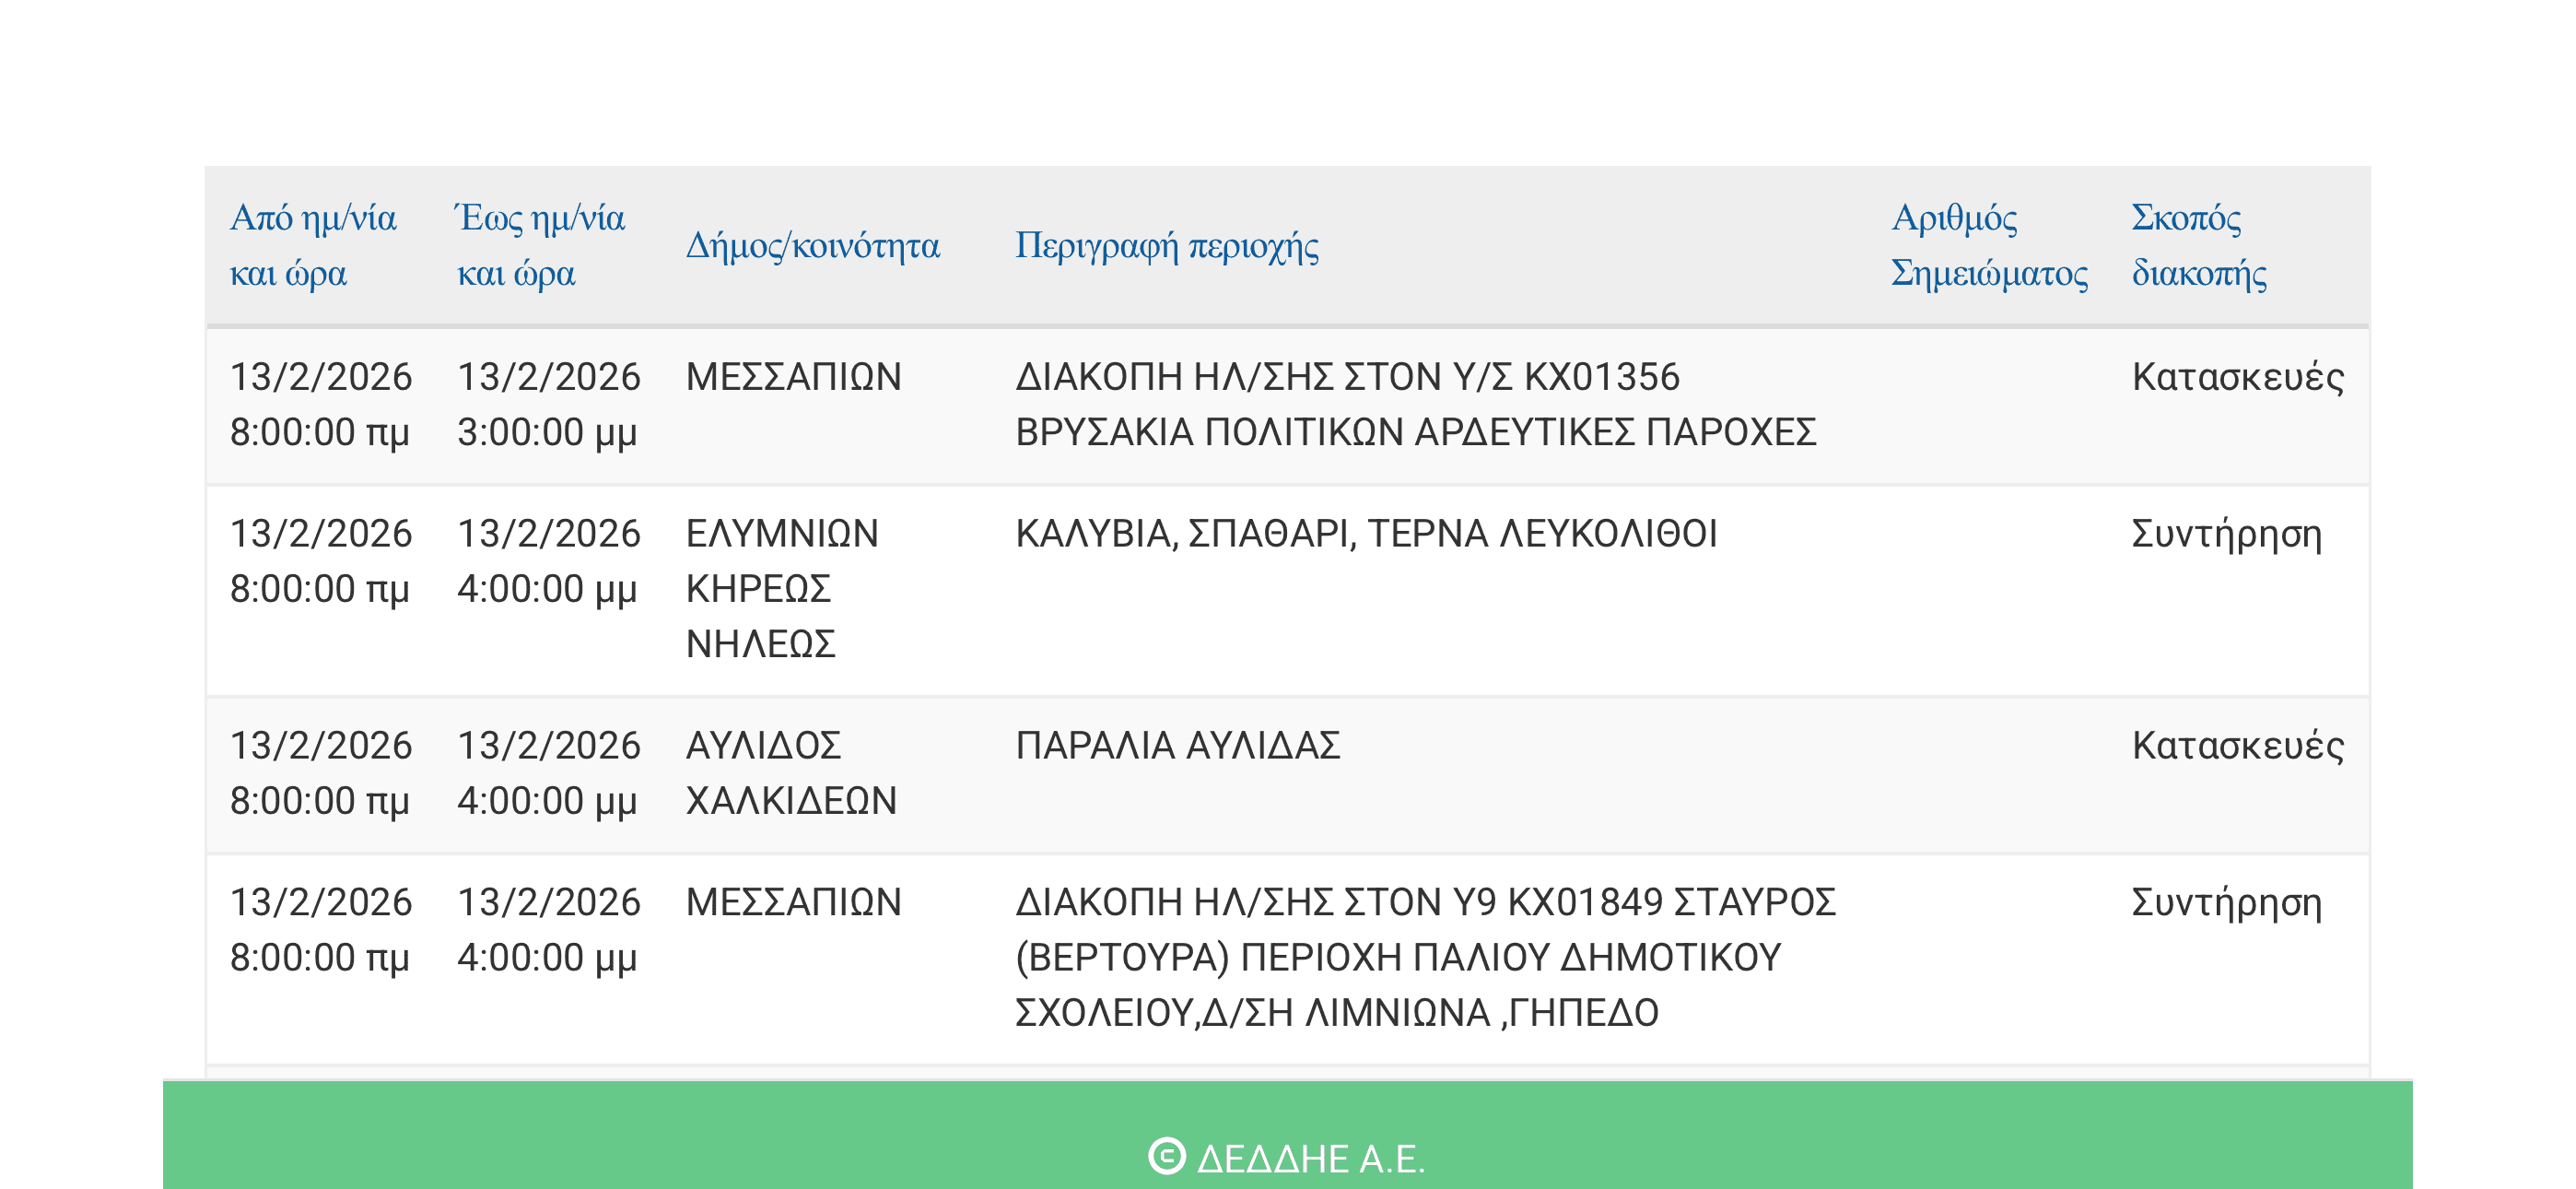The height and width of the screenshot is (1189, 2576).
Task: Click Συντήρηση in the ΚΑΛΥΒΙΑ row
Action: pyautogui.click(x=2226, y=534)
